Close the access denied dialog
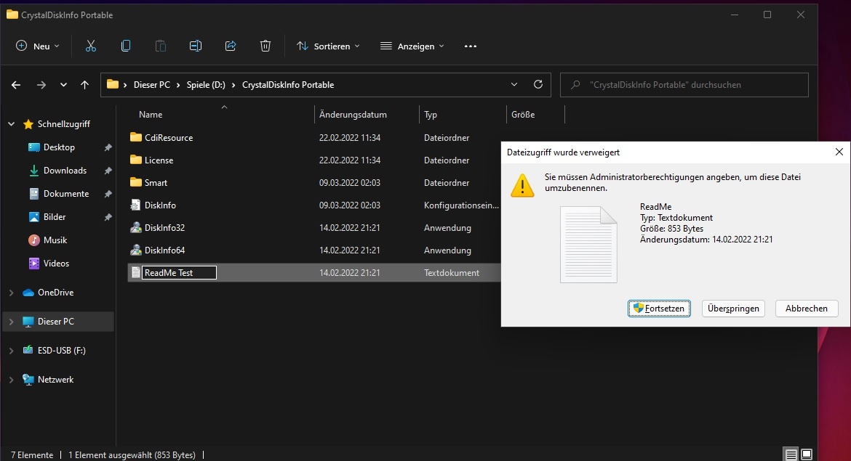851x461 pixels. pos(839,152)
